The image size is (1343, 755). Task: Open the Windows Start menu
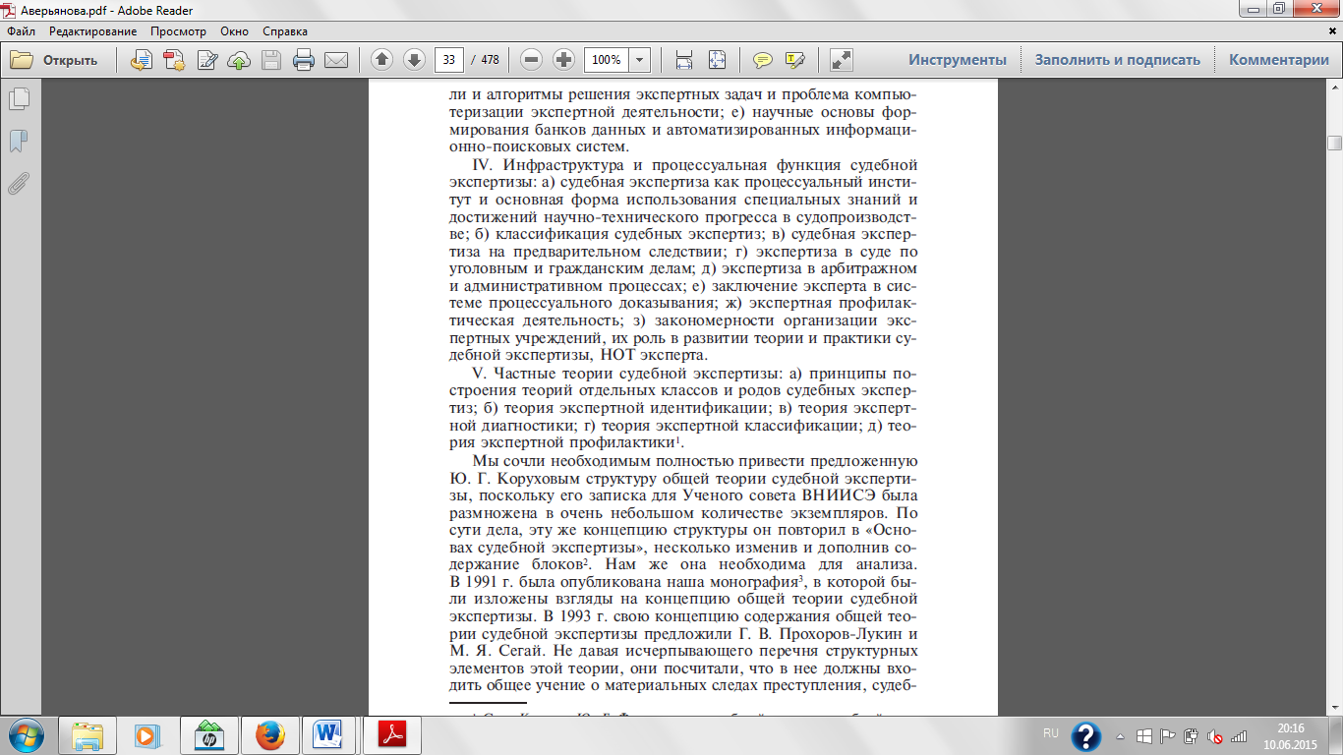tap(27, 734)
